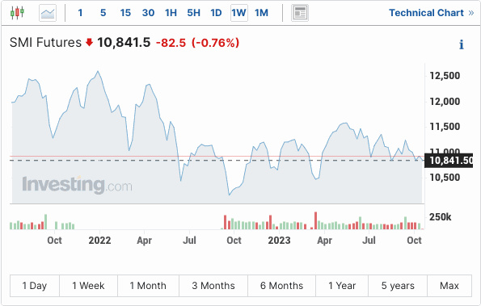Select the 1M interval
This screenshot has width=481, height=306.
(261, 13)
